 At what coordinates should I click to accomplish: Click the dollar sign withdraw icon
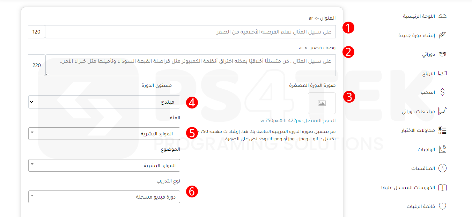point(442,92)
